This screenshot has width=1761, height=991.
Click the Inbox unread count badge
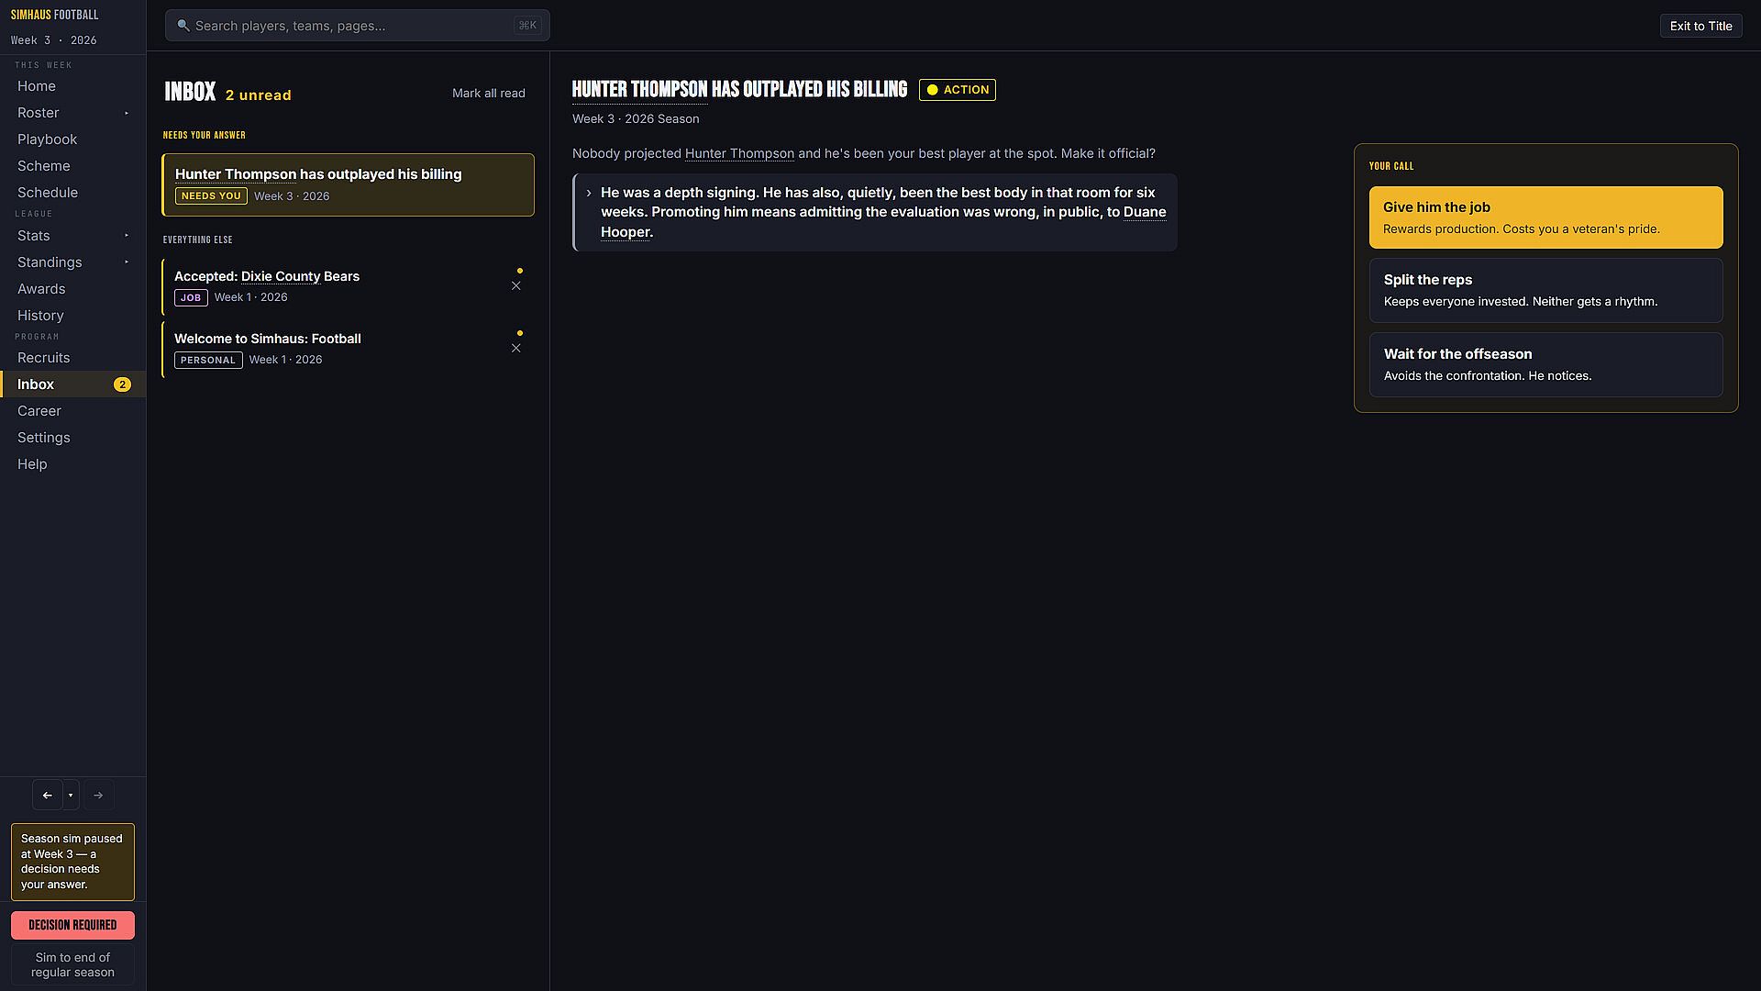click(x=122, y=384)
